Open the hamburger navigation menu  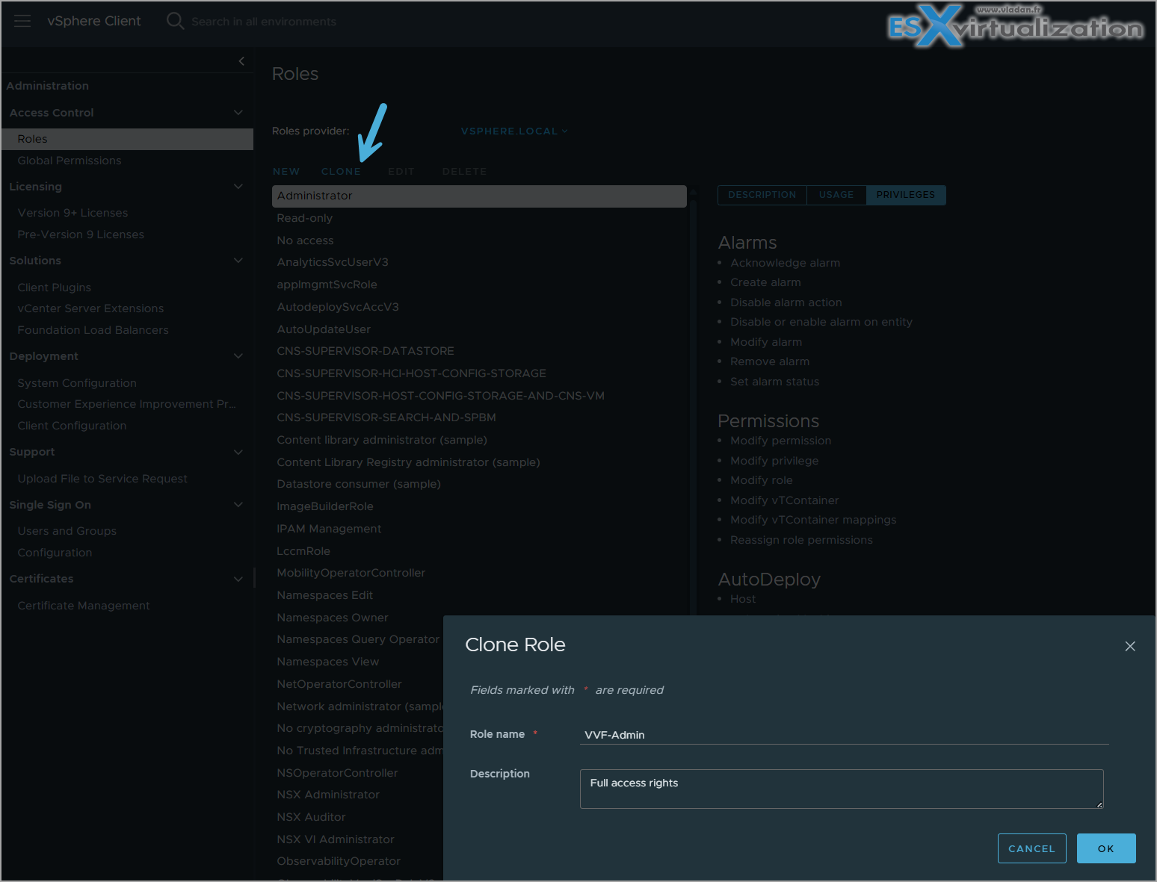point(22,21)
